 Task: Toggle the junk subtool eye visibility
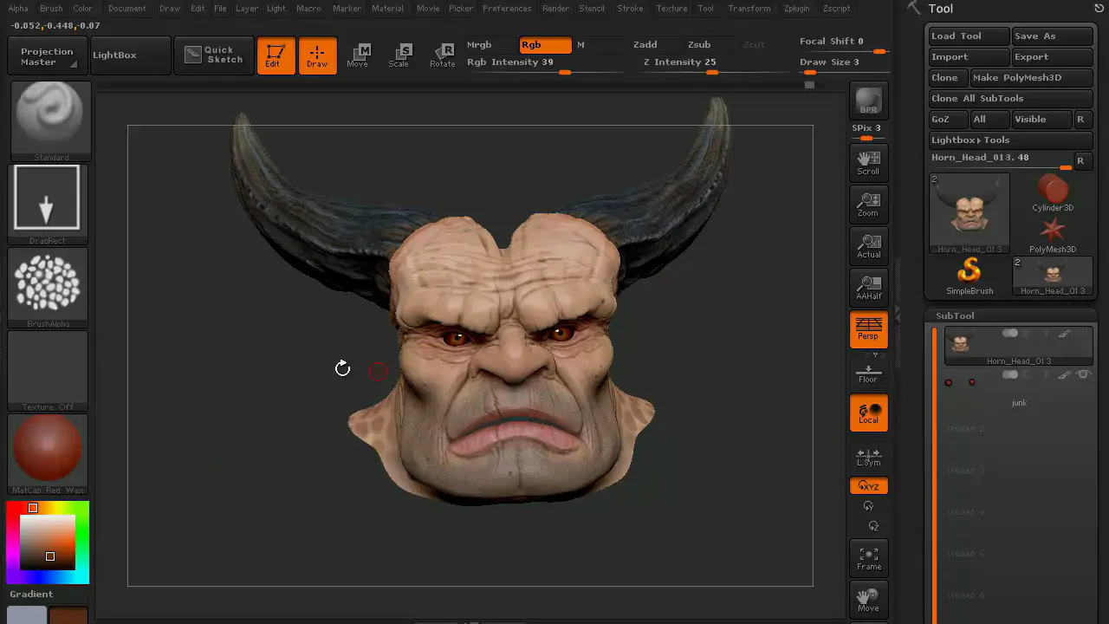1084,374
